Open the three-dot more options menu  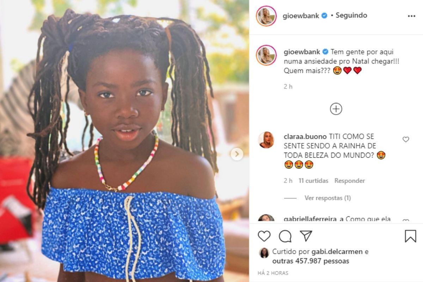[x=411, y=16]
